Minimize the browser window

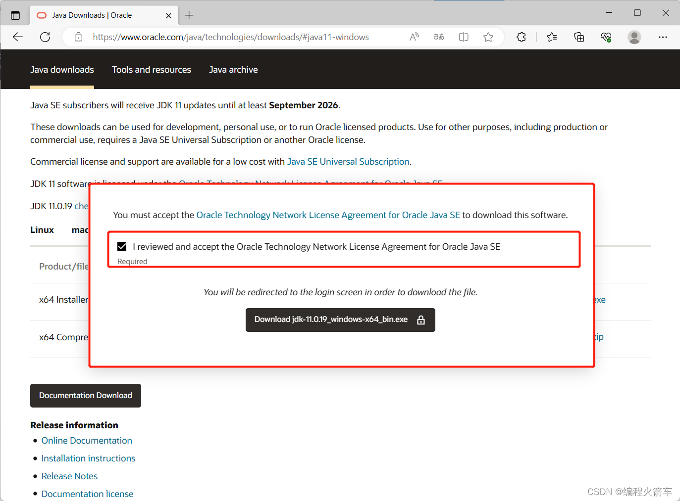pos(609,13)
